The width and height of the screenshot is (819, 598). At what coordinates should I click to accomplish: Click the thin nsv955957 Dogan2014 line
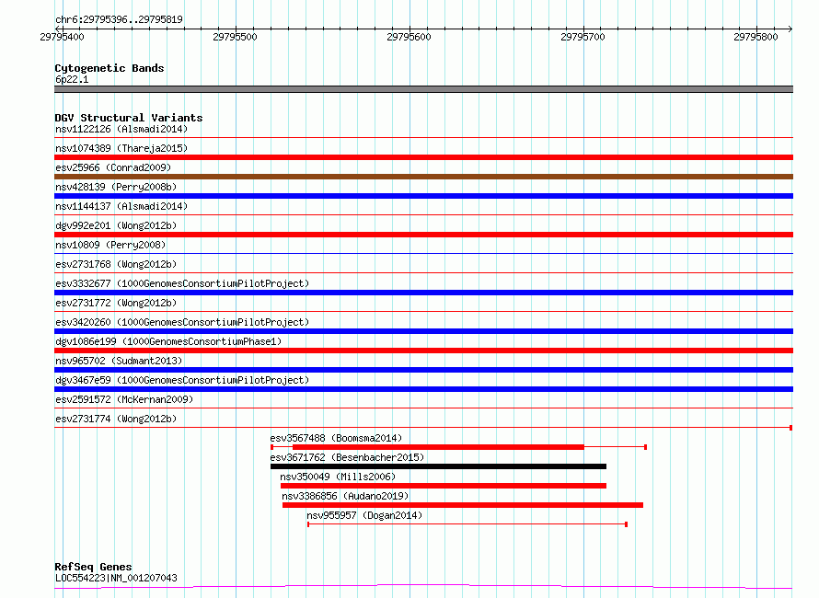[x=467, y=523]
